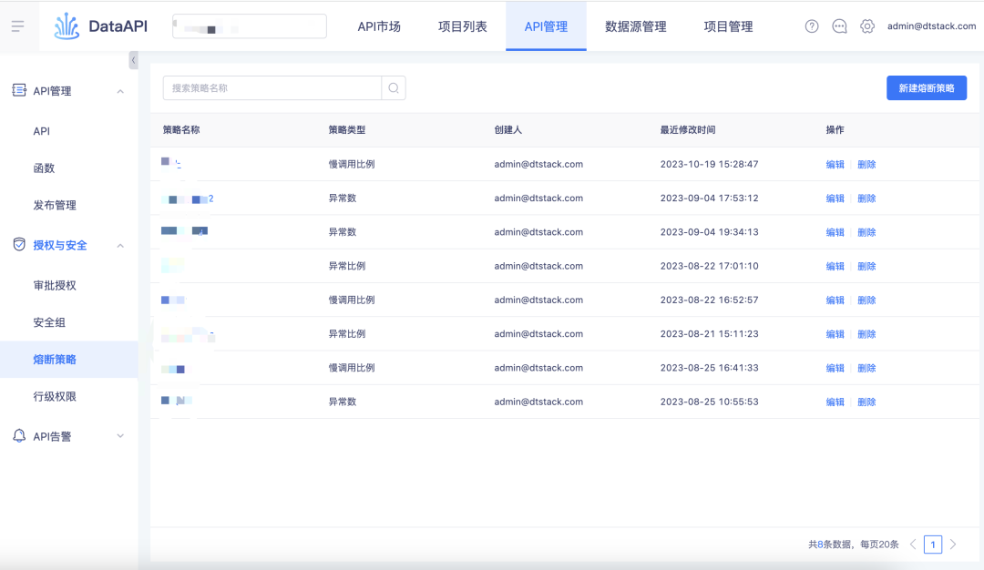The height and width of the screenshot is (570, 984).
Task: Open the help question mark icon
Action: (812, 26)
